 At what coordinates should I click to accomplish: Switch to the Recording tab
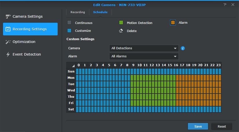tap(78, 12)
